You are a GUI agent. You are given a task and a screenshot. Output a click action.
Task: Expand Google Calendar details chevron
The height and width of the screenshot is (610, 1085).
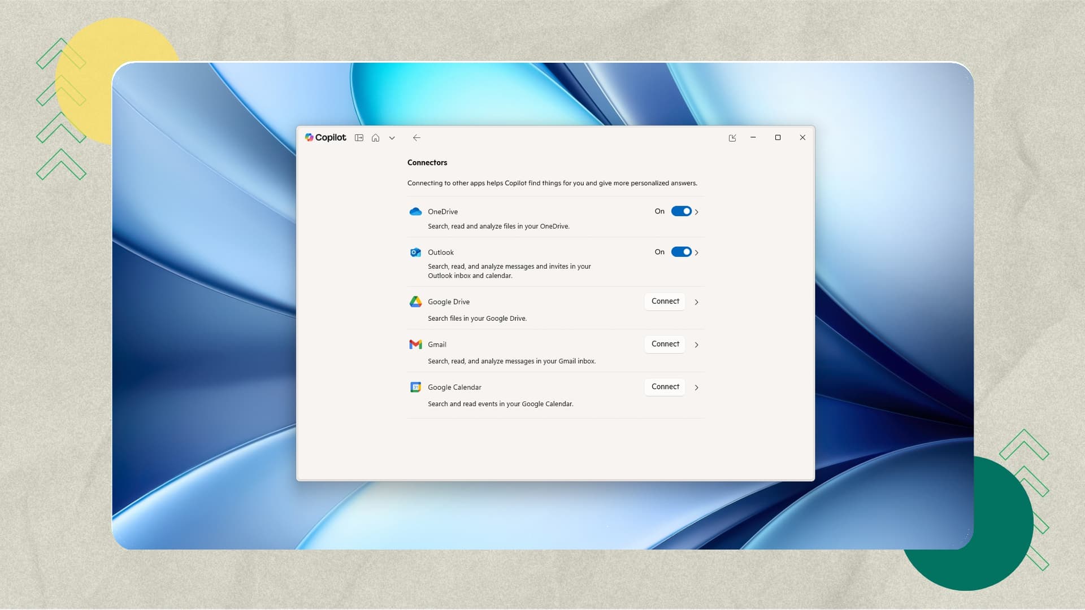[697, 387]
